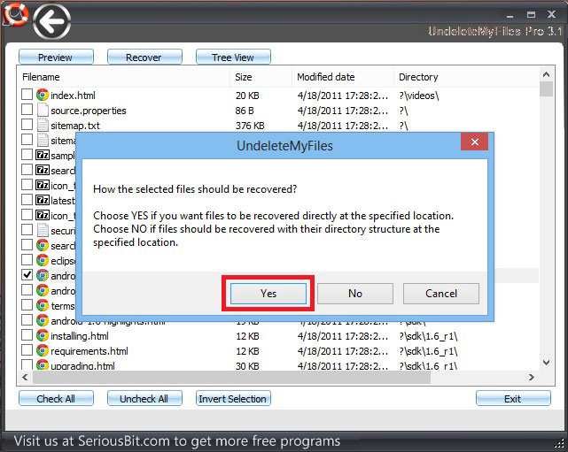568x452 pixels.
Task: Click vertical scrollbar up arrow
Action: click(546, 74)
